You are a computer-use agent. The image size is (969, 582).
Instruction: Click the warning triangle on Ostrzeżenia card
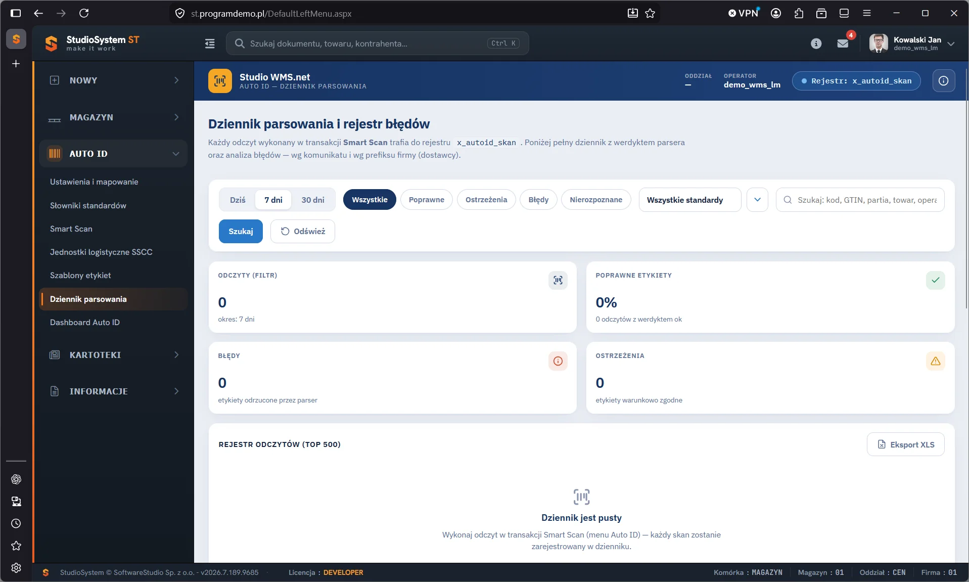point(935,361)
